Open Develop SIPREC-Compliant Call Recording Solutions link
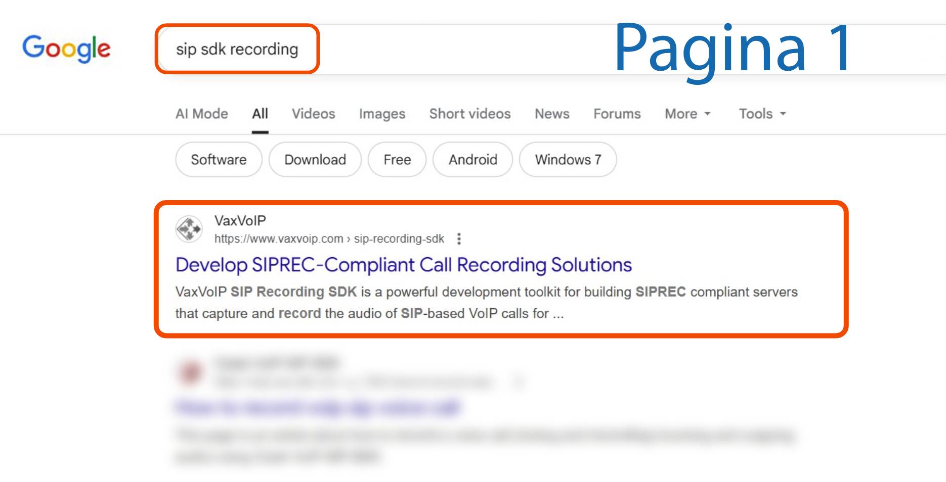The height and width of the screenshot is (482, 946). click(403, 265)
